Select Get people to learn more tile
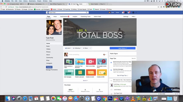 point(102,63)
